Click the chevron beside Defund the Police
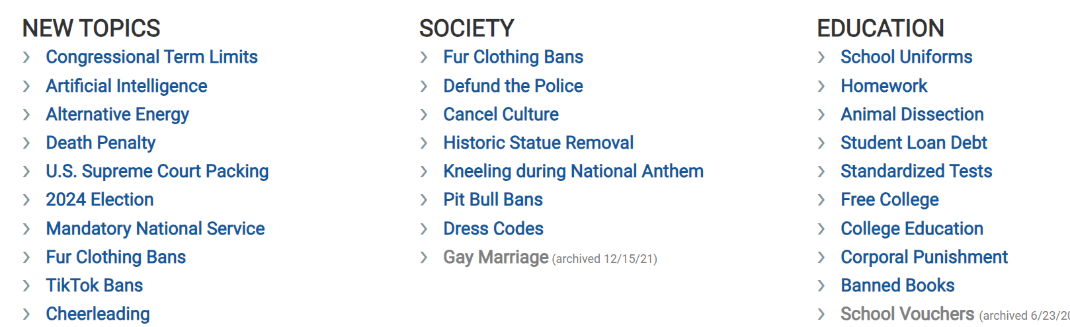The height and width of the screenshot is (327, 1070). (x=424, y=87)
